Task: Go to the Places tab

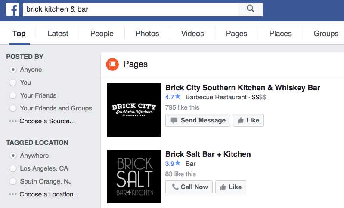Action: click(280, 34)
